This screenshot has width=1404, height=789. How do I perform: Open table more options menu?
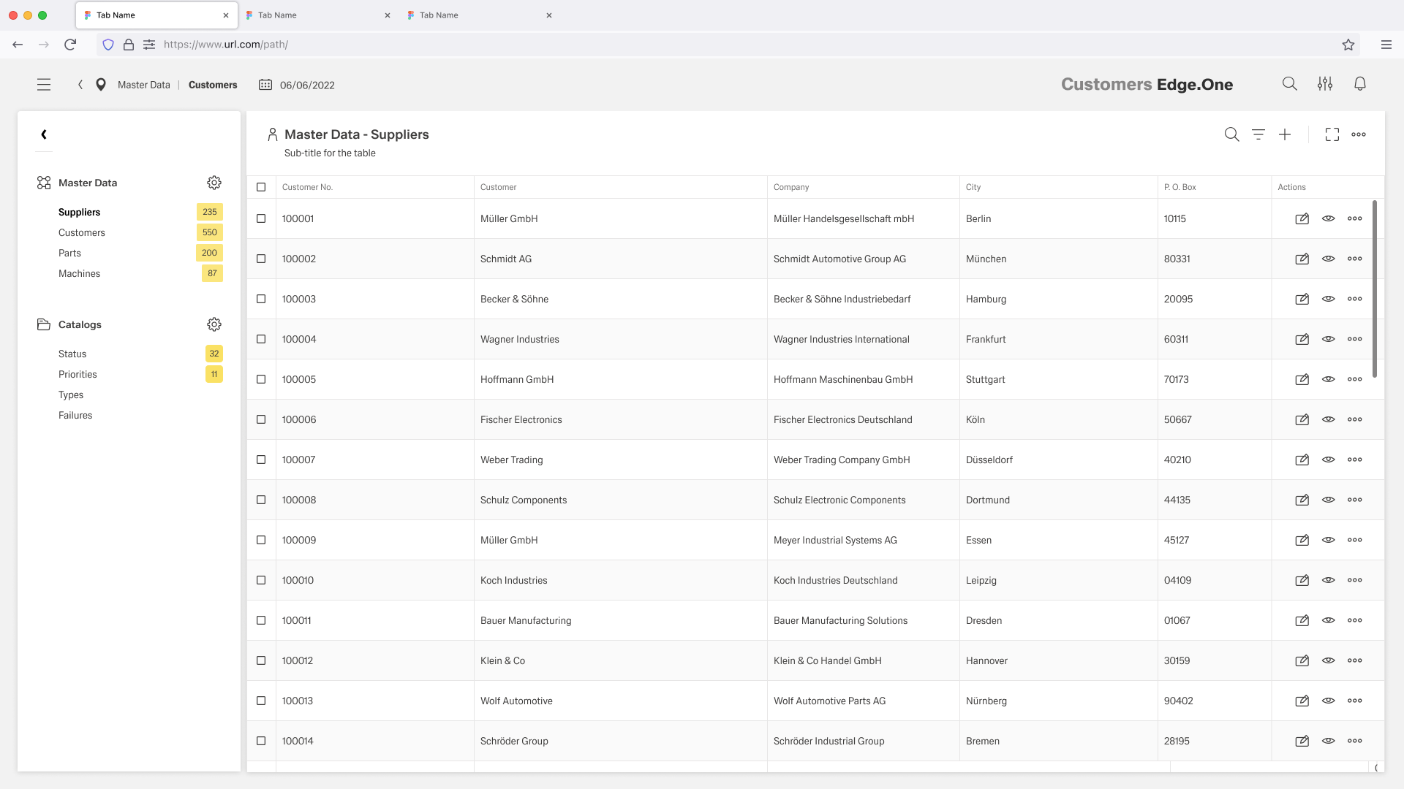pos(1359,134)
